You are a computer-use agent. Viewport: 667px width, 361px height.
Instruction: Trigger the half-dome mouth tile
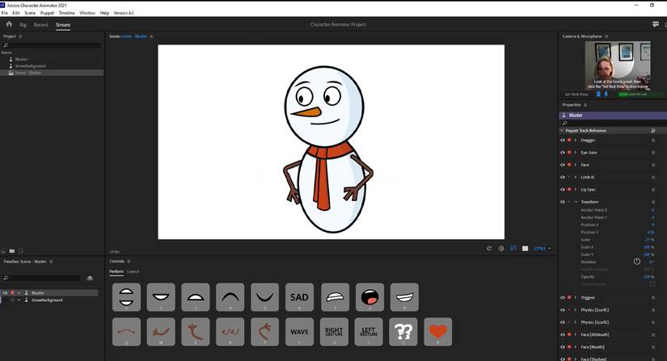(196, 297)
